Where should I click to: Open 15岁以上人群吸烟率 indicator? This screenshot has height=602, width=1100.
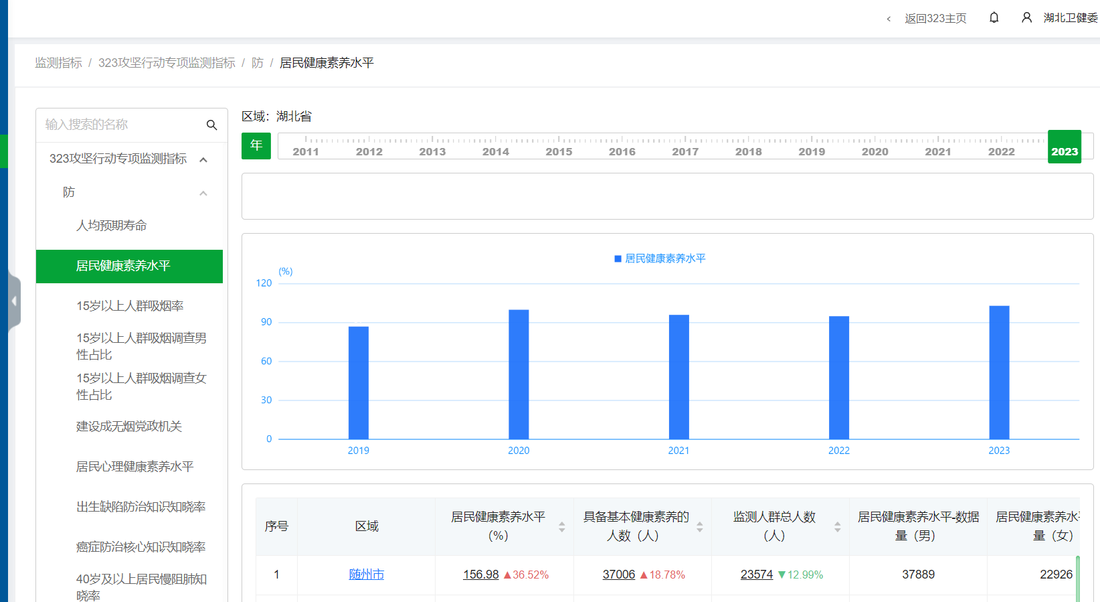130,306
